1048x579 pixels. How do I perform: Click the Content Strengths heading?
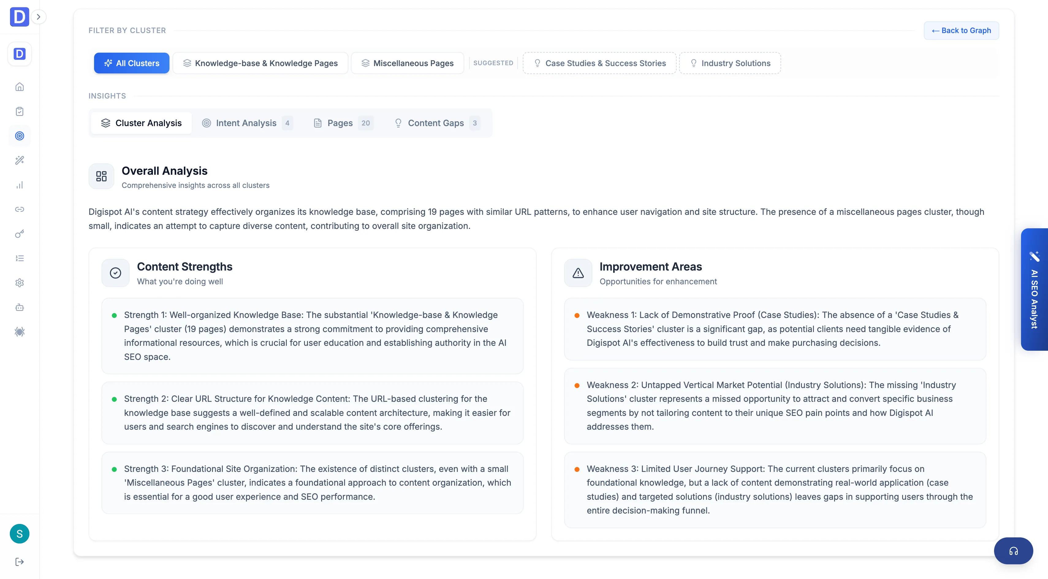click(x=185, y=267)
